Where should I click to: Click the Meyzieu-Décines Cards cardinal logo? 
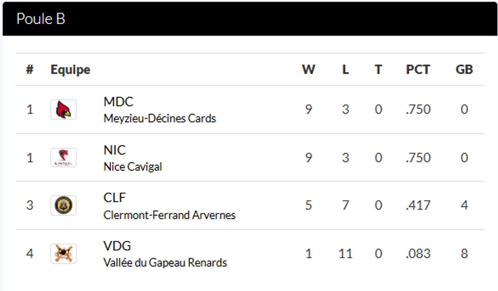click(x=63, y=110)
